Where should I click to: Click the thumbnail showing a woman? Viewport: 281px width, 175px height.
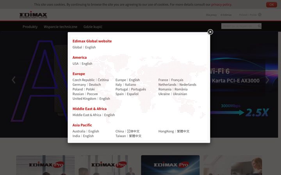click(x=233, y=165)
